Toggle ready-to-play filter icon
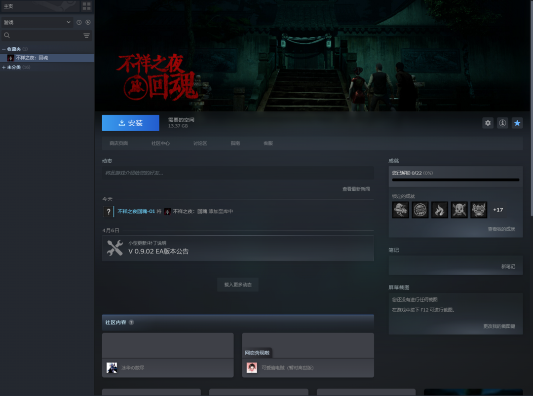This screenshot has height=396, width=533. pos(88,22)
